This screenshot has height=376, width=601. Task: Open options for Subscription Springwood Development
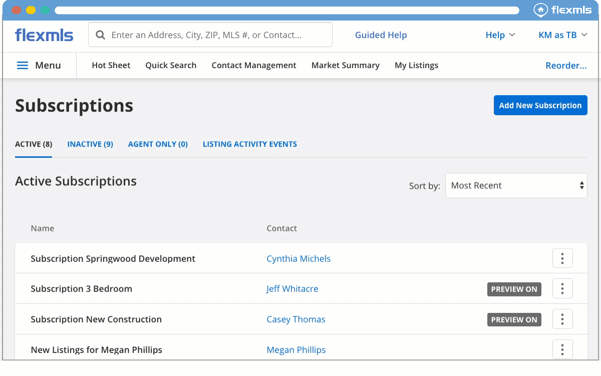[x=562, y=258]
